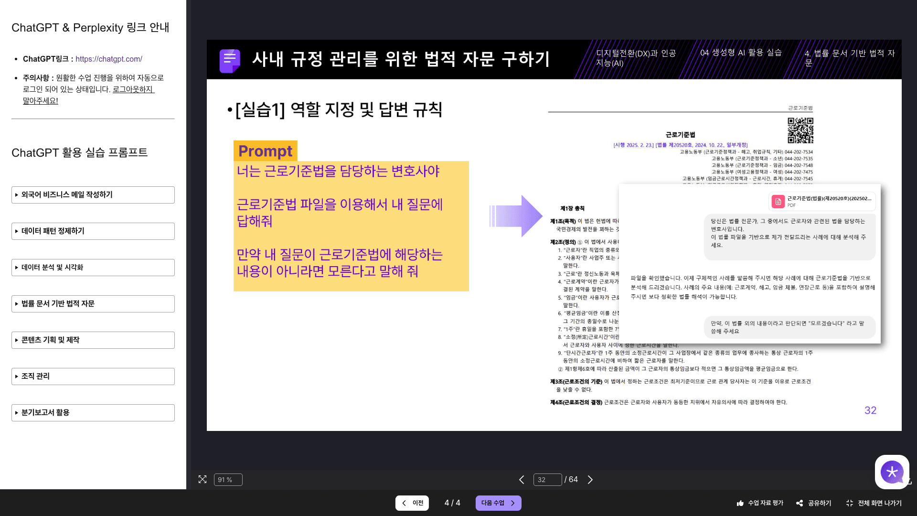
Task: Click the page number input showing 32
Action: pos(547,479)
